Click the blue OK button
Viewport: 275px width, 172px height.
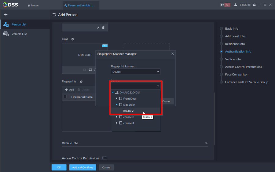[x=59, y=167]
